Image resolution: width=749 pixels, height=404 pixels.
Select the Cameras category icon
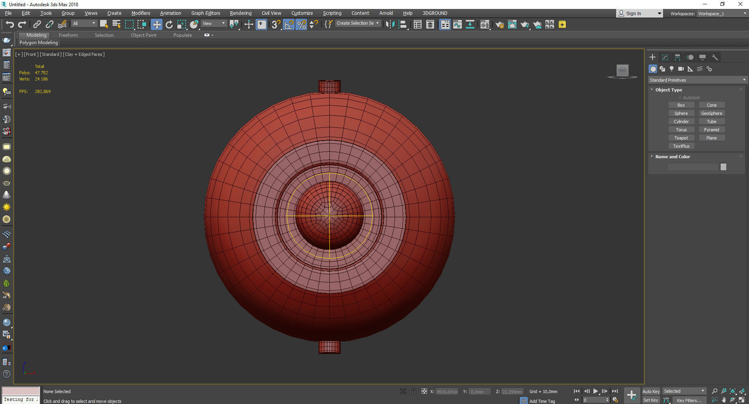[681, 69]
